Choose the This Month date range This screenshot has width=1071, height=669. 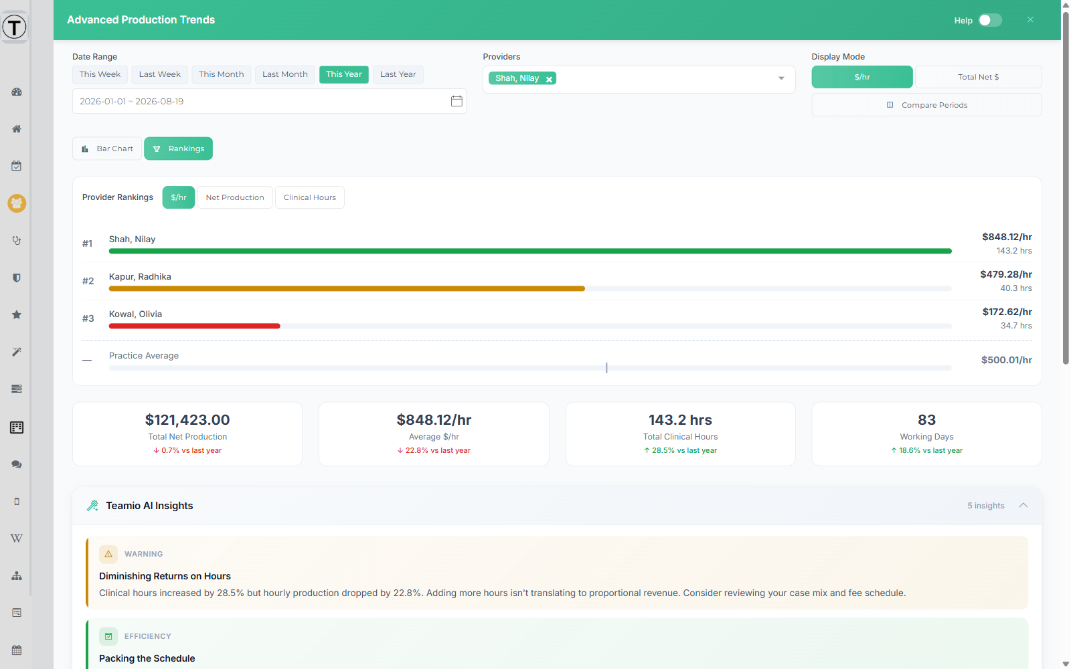coord(222,74)
